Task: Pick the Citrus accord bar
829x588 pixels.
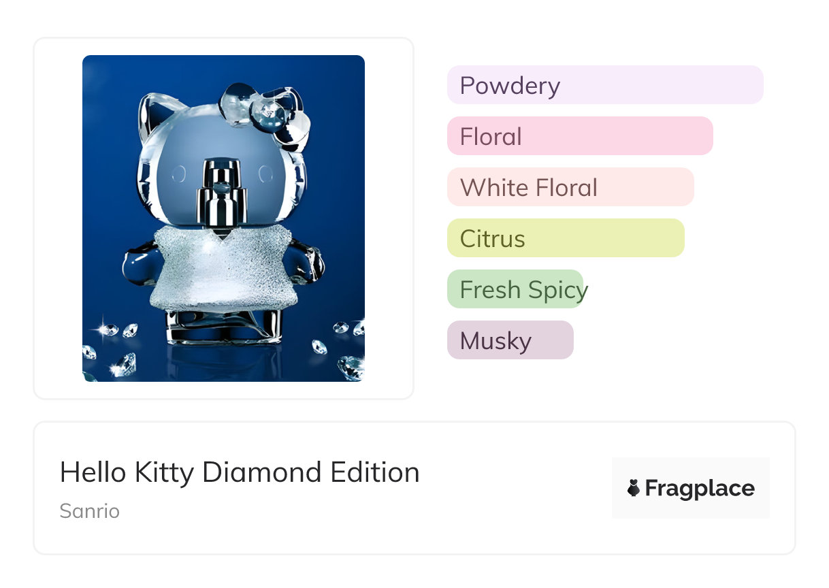Action: tap(565, 238)
